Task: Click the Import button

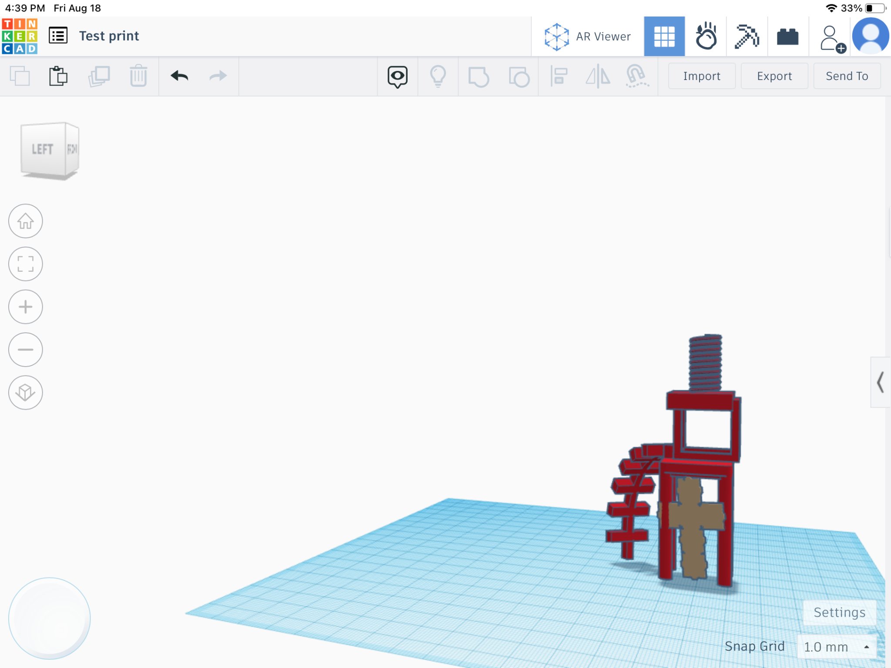Action: [701, 76]
